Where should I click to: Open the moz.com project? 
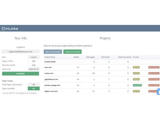point(48,68)
